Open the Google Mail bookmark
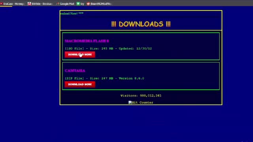Screen dimensions: 253x142 coord(65,4)
